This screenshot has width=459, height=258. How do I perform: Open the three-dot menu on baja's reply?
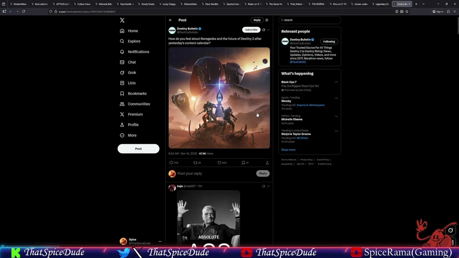(268, 186)
